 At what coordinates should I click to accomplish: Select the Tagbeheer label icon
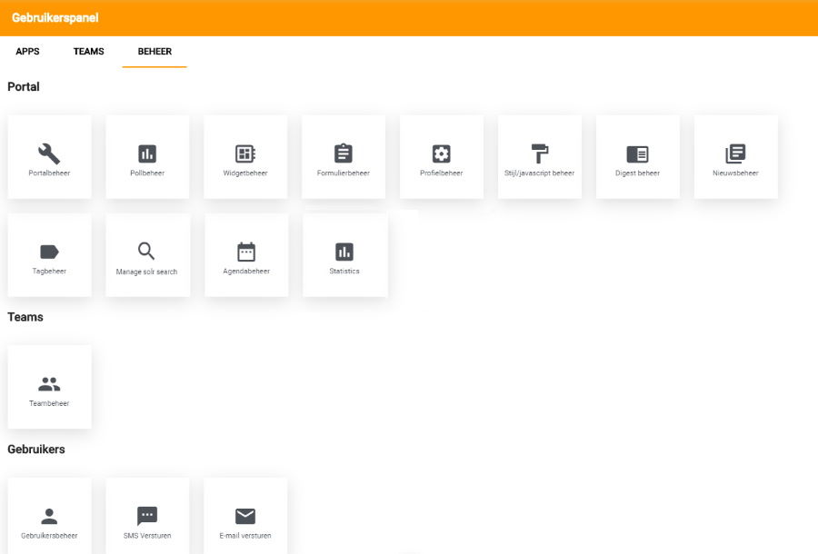[49, 252]
